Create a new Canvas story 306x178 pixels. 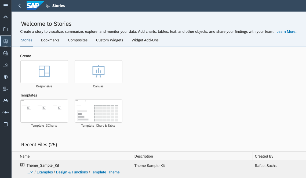point(98,72)
